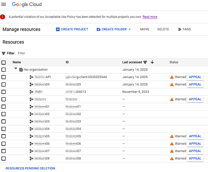
Task: Click the No organization building icon
Action: point(21,69)
